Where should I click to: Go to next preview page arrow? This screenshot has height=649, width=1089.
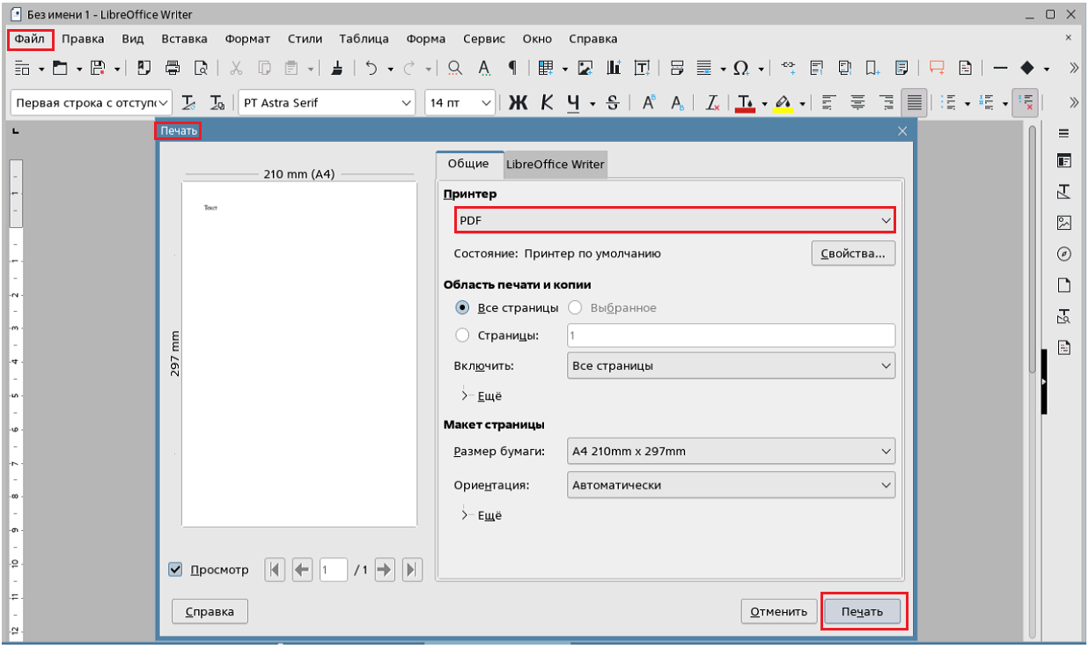pos(384,570)
